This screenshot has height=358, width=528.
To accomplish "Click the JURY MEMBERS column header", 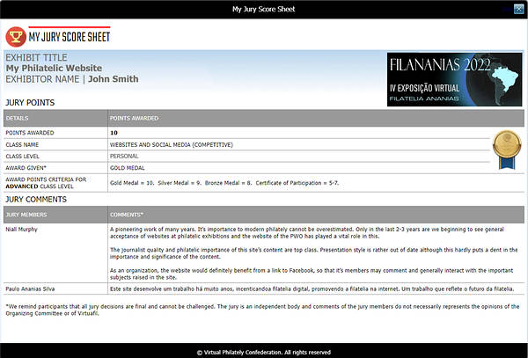I will coord(26,215).
